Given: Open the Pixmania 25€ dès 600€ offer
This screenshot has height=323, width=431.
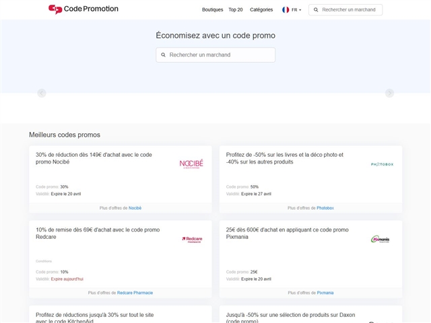Looking at the screenshot, I should tap(288, 234).
